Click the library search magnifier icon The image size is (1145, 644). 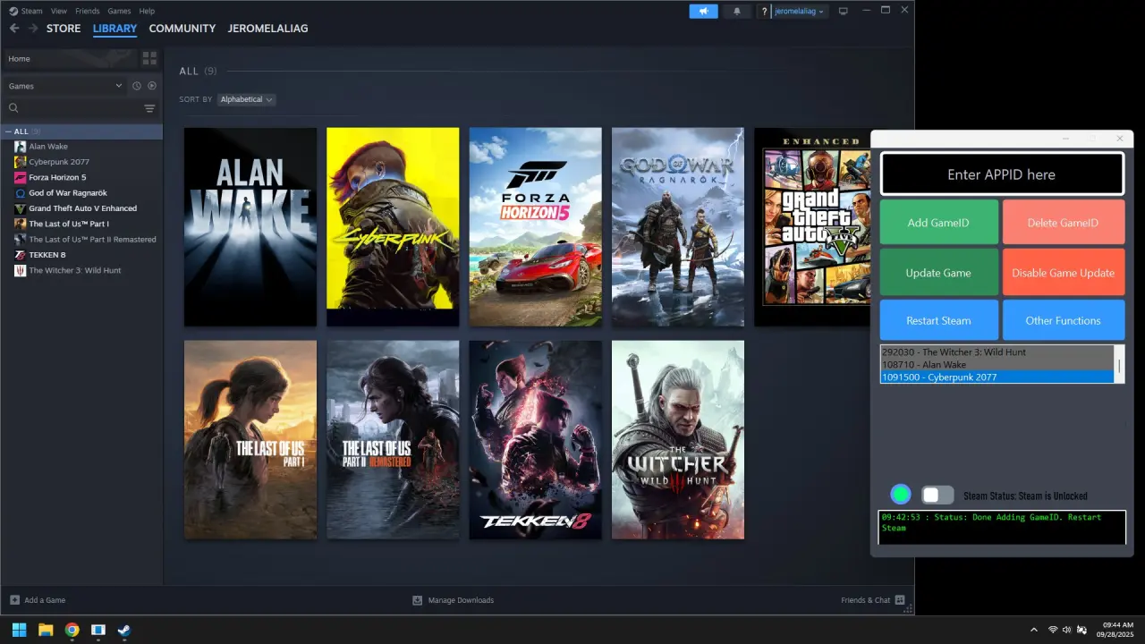(x=13, y=108)
